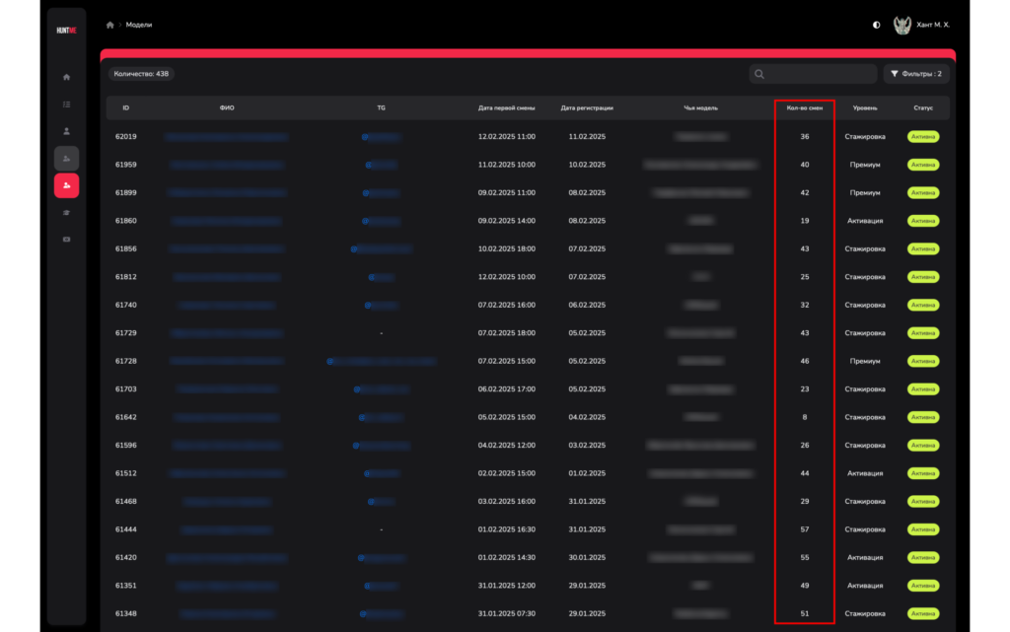Select the gray highlighted user sidebar icon

(66, 158)
